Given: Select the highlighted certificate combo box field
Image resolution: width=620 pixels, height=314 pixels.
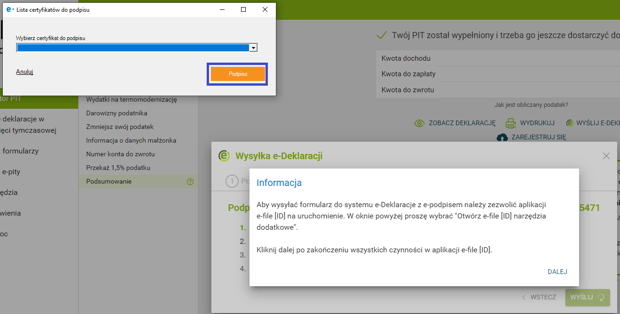Looking at the screenshot, I should [x=132, y=48].
